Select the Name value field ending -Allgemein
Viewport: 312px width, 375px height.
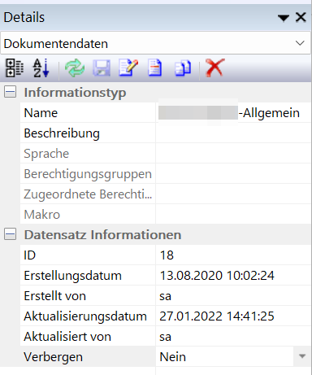[233, 112]
